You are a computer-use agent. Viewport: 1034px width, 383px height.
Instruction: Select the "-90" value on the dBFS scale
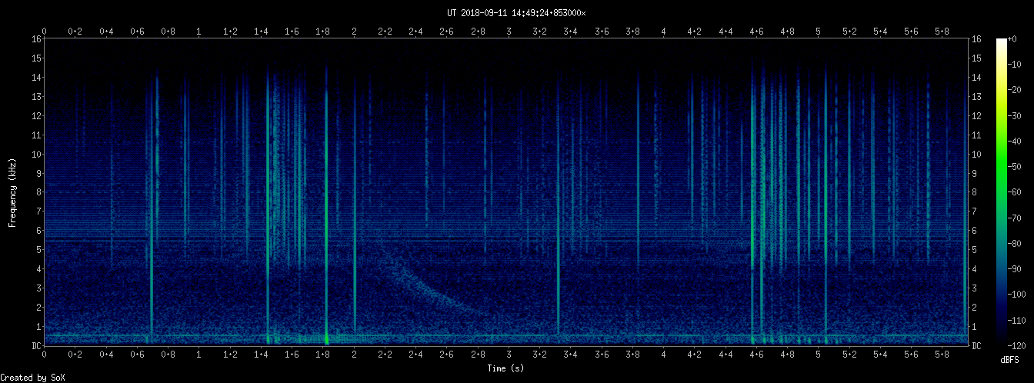[x=1016, y=270]
